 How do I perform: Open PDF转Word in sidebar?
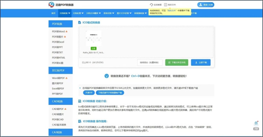click(x=58, y=31)
